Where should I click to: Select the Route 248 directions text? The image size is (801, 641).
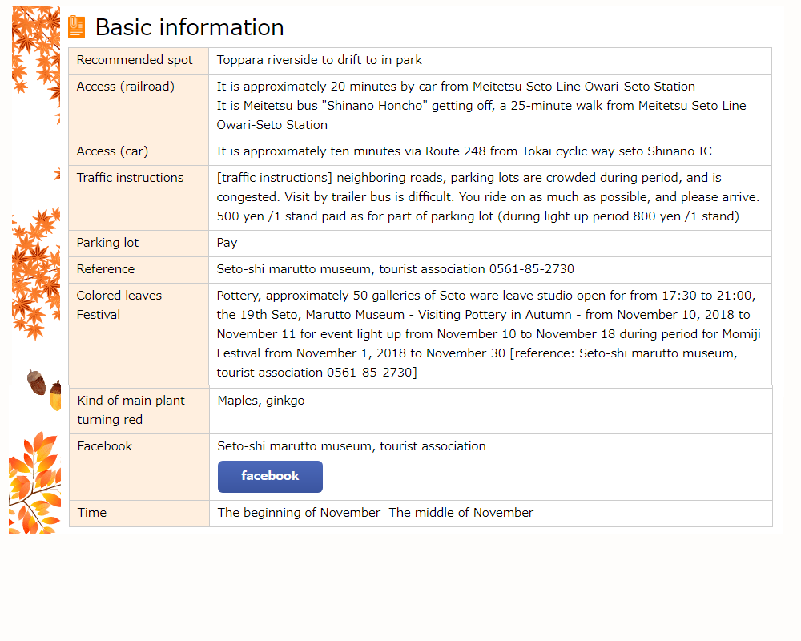click(464, 151)
